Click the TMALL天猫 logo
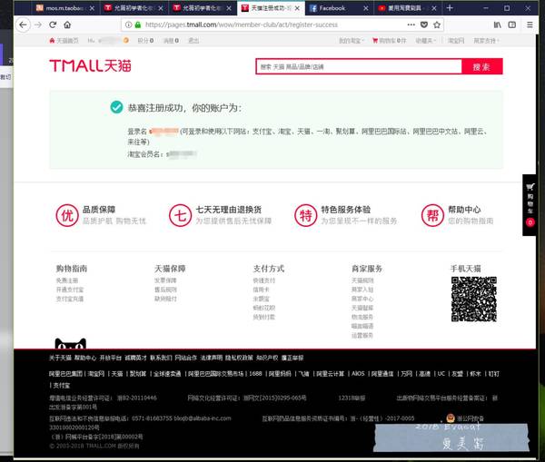 [x=90, y=65]
